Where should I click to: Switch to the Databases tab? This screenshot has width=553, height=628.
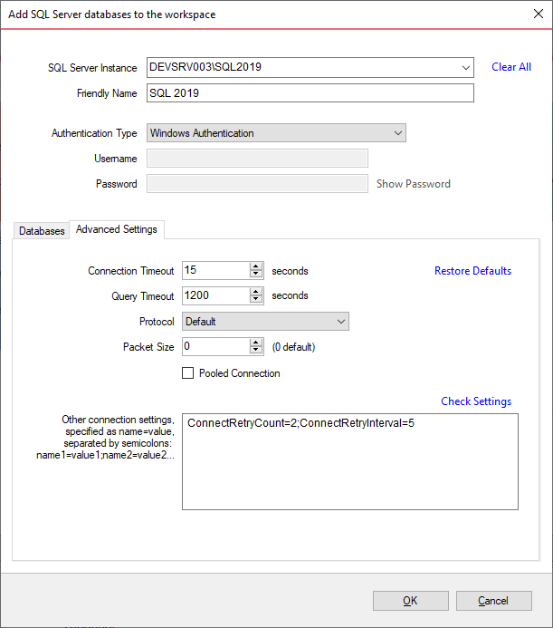pyautogui.click(x=42, y=231)
